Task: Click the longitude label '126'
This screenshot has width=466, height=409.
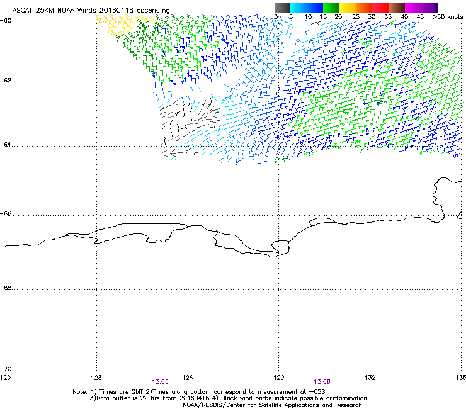Action: click(x=188, y=378)
